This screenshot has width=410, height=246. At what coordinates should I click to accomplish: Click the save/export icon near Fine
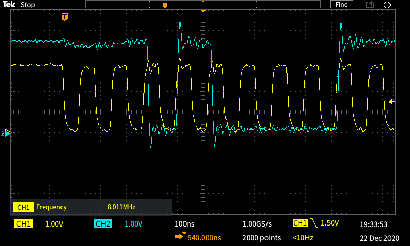370,5
